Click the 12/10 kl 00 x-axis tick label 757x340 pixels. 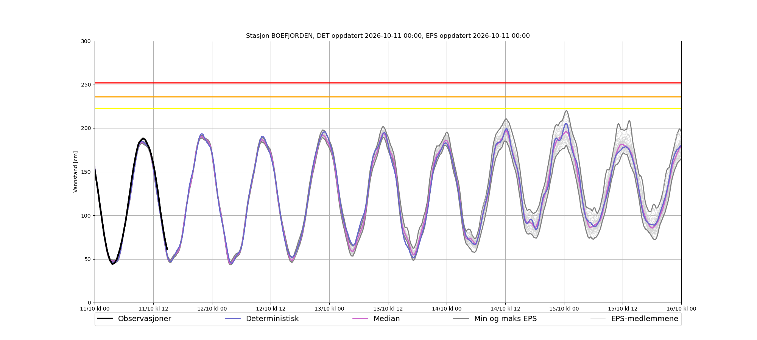[x=212, y=309]
